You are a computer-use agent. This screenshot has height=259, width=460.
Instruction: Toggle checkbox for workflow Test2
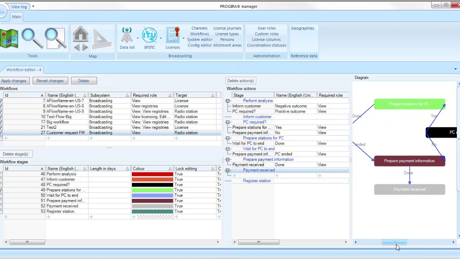click(x=1, y=127)
